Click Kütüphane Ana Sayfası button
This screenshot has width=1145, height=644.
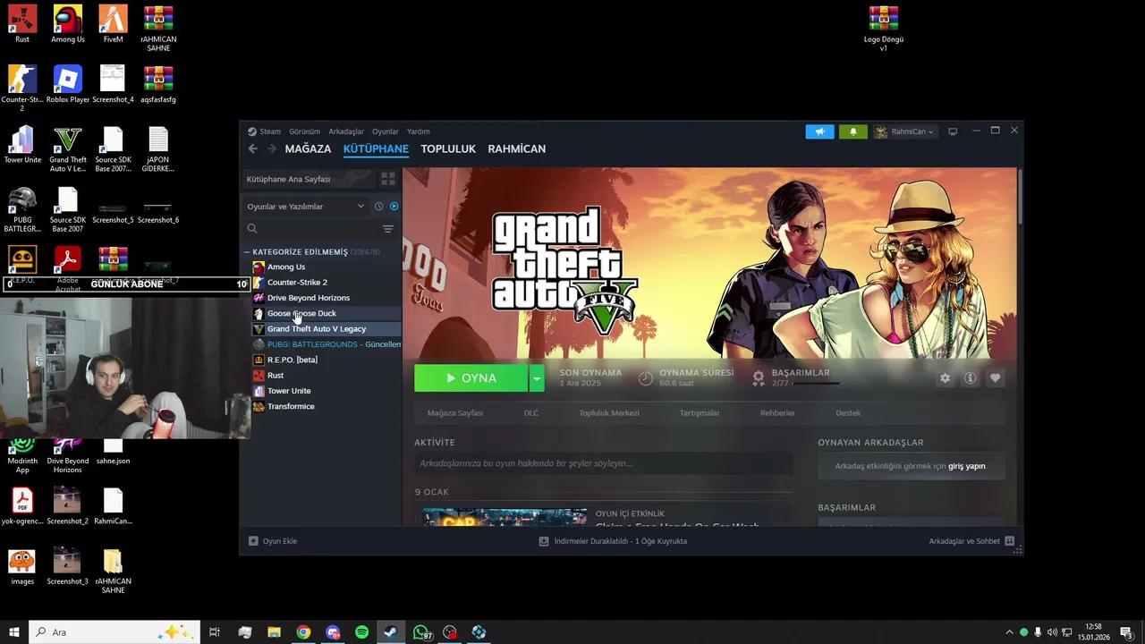(308, 179)
